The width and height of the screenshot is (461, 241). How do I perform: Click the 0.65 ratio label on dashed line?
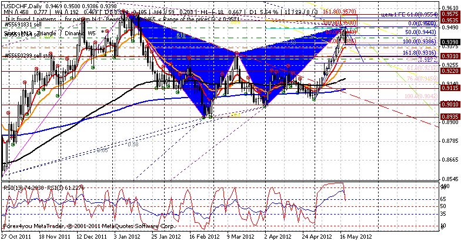tap(102, 150)
